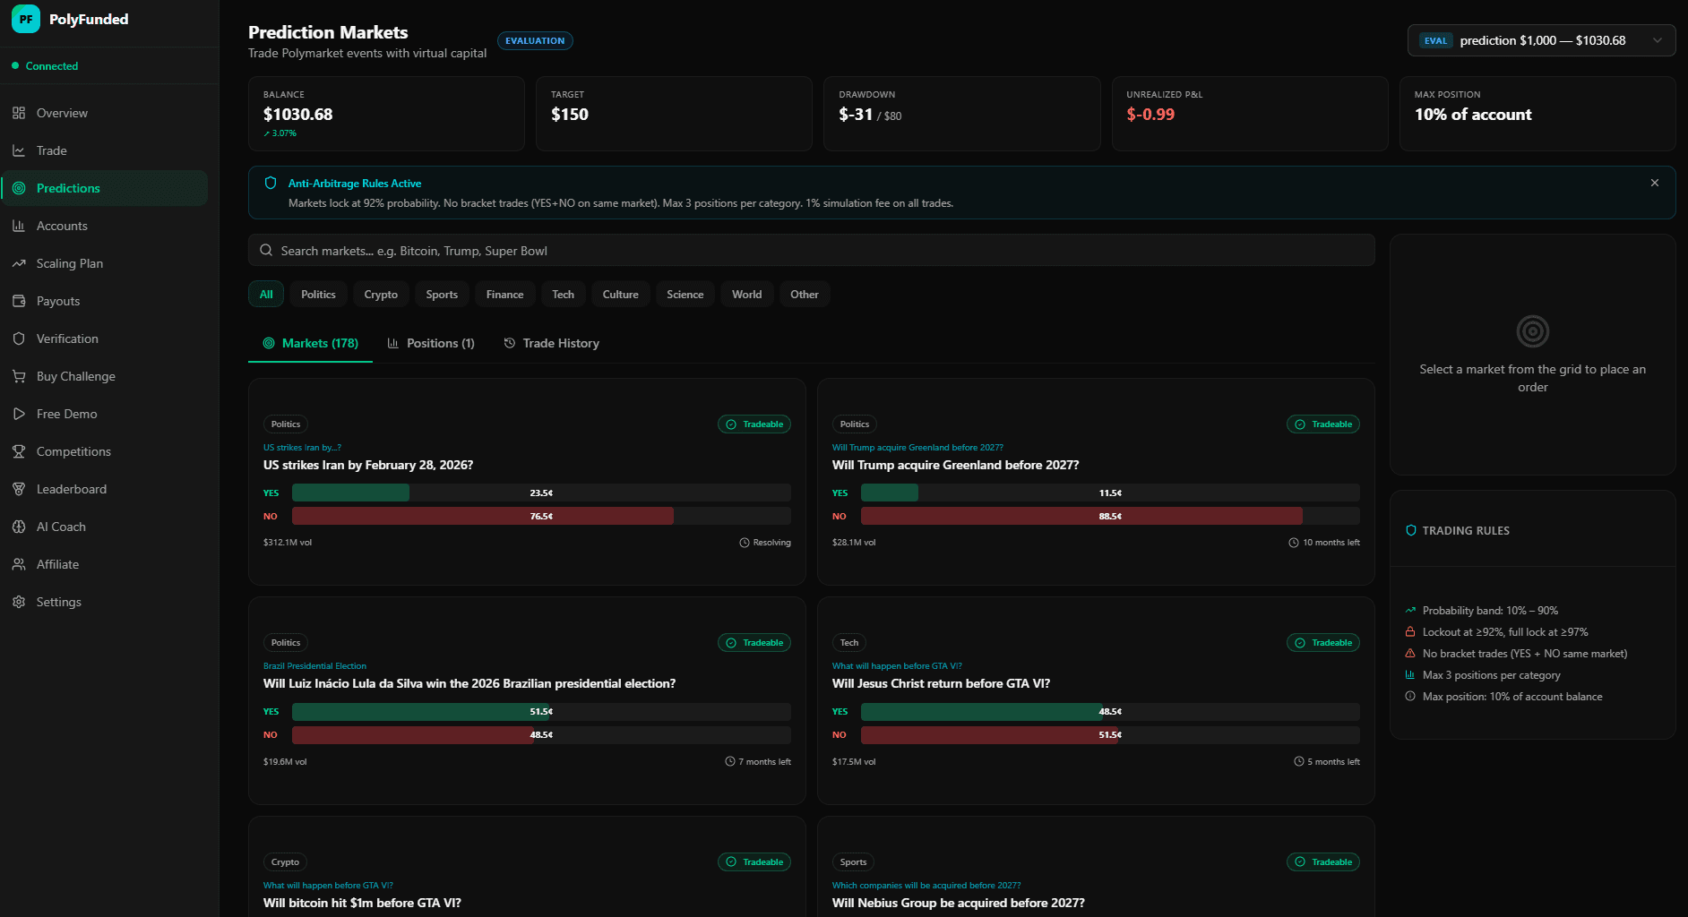Expand the EVAL account selector dropdown
This screenshot has width=1688, height=917.
click(x=1656, y=40)
